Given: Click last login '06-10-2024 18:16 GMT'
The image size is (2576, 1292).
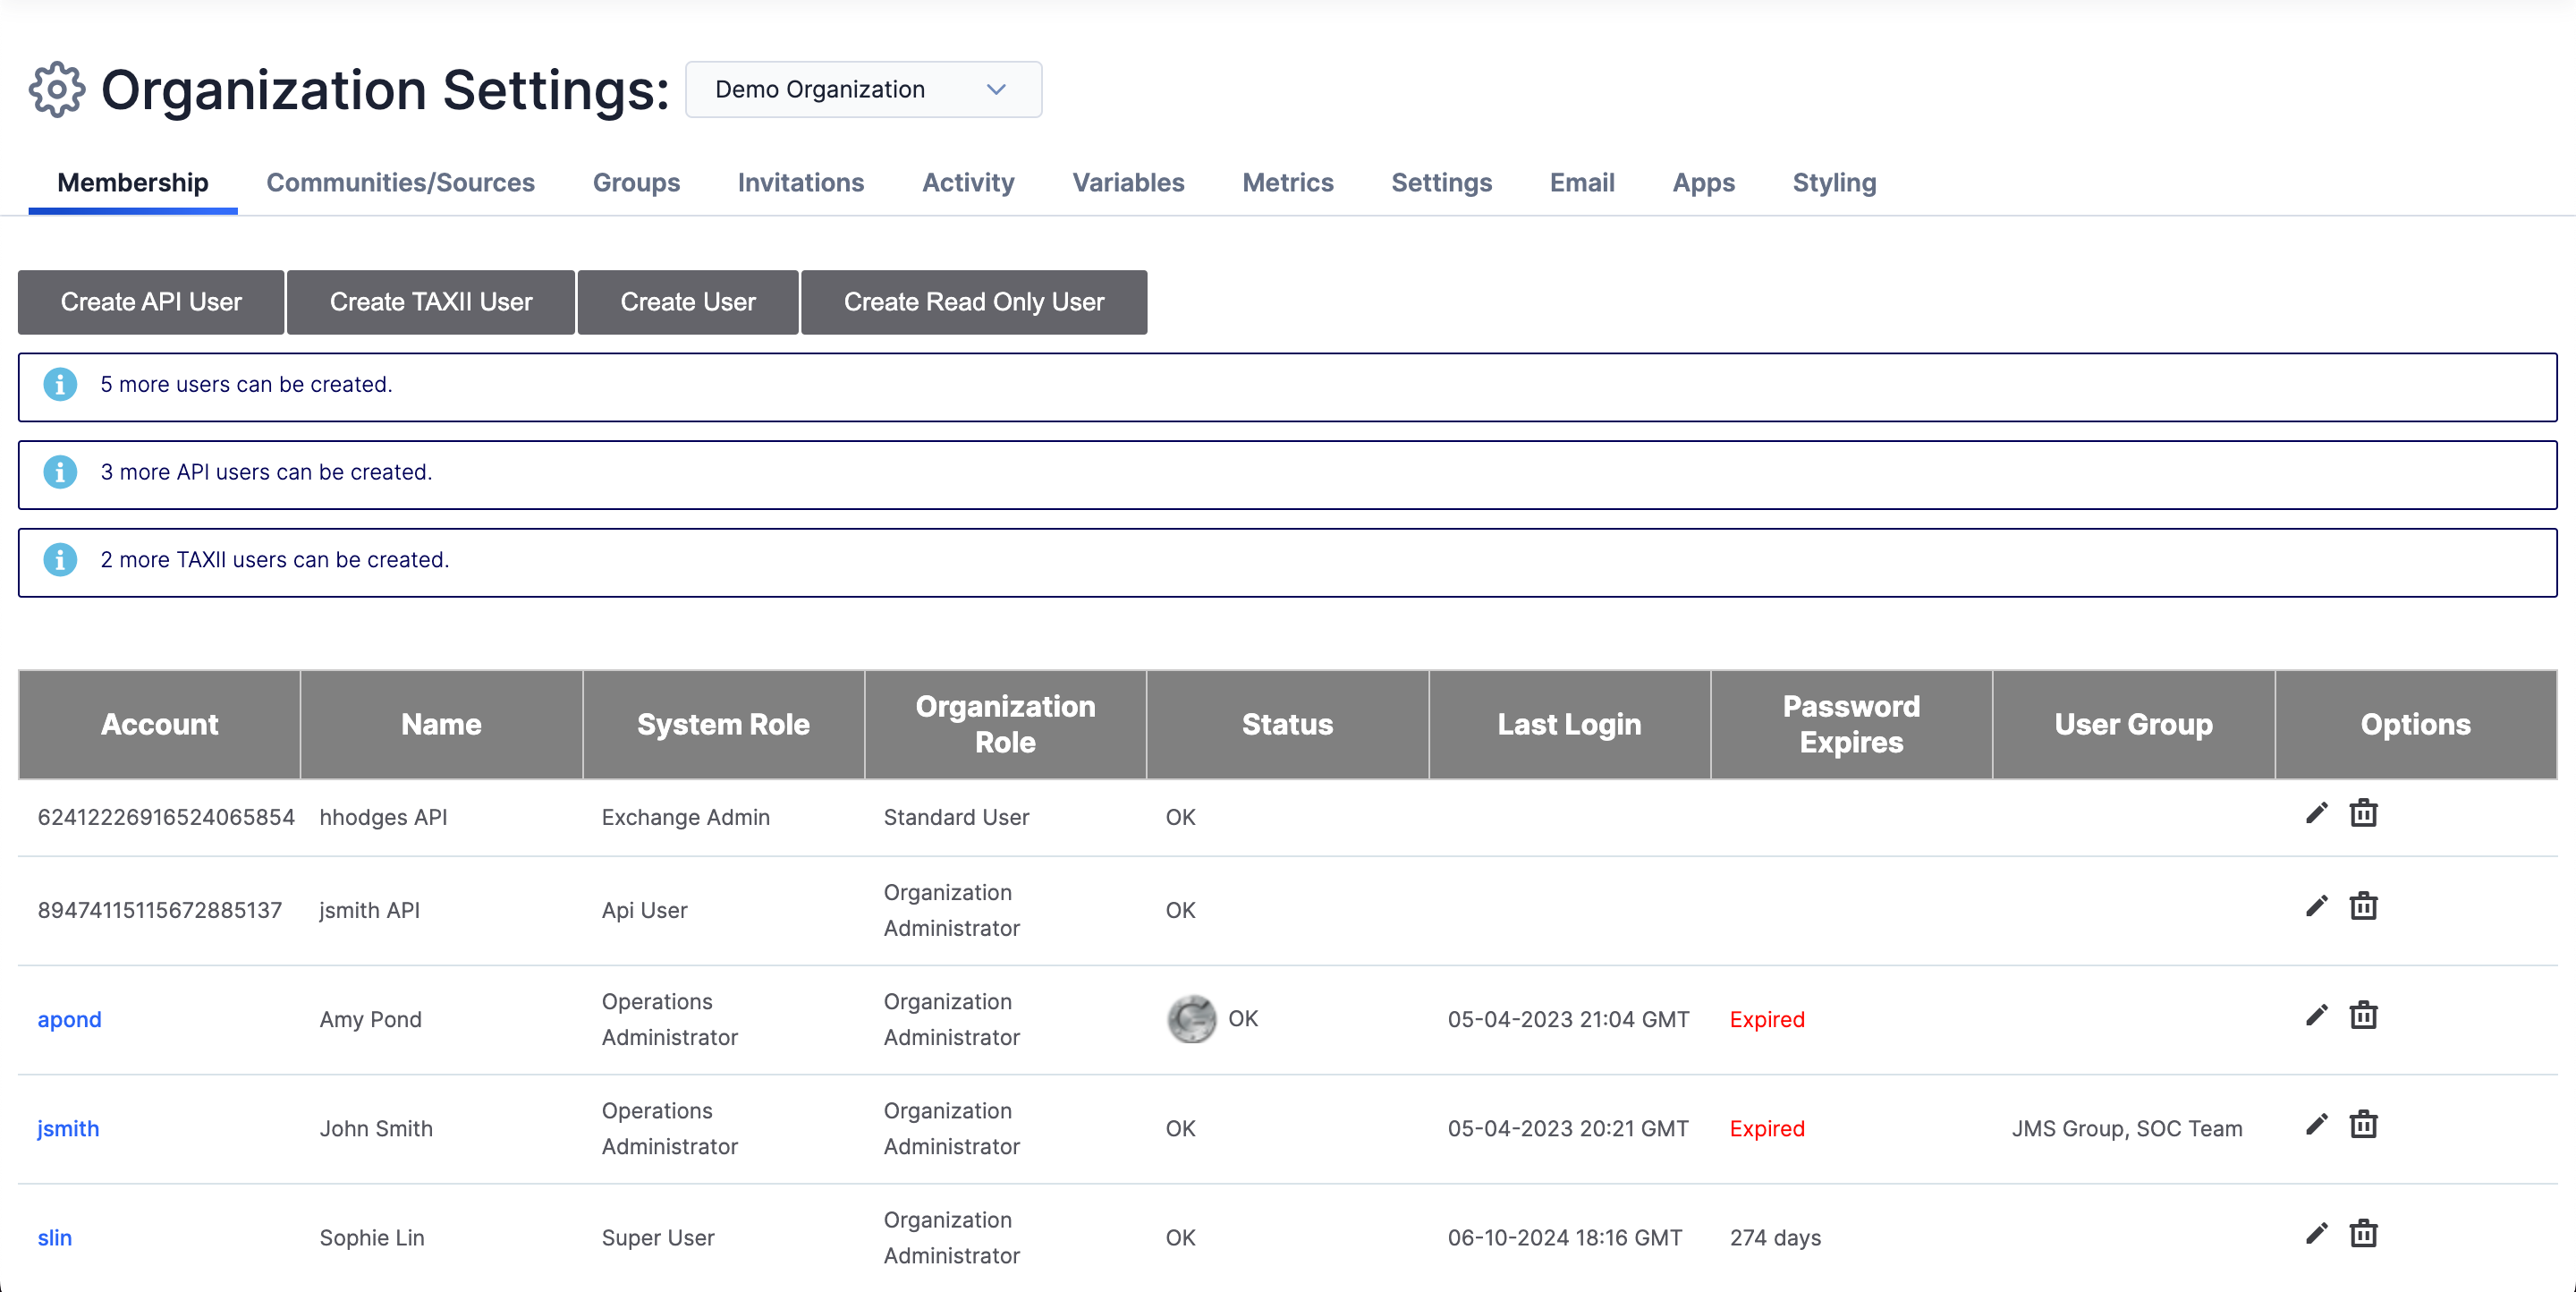Looking at the screenshot, I should click(x=1565, y=1237).
